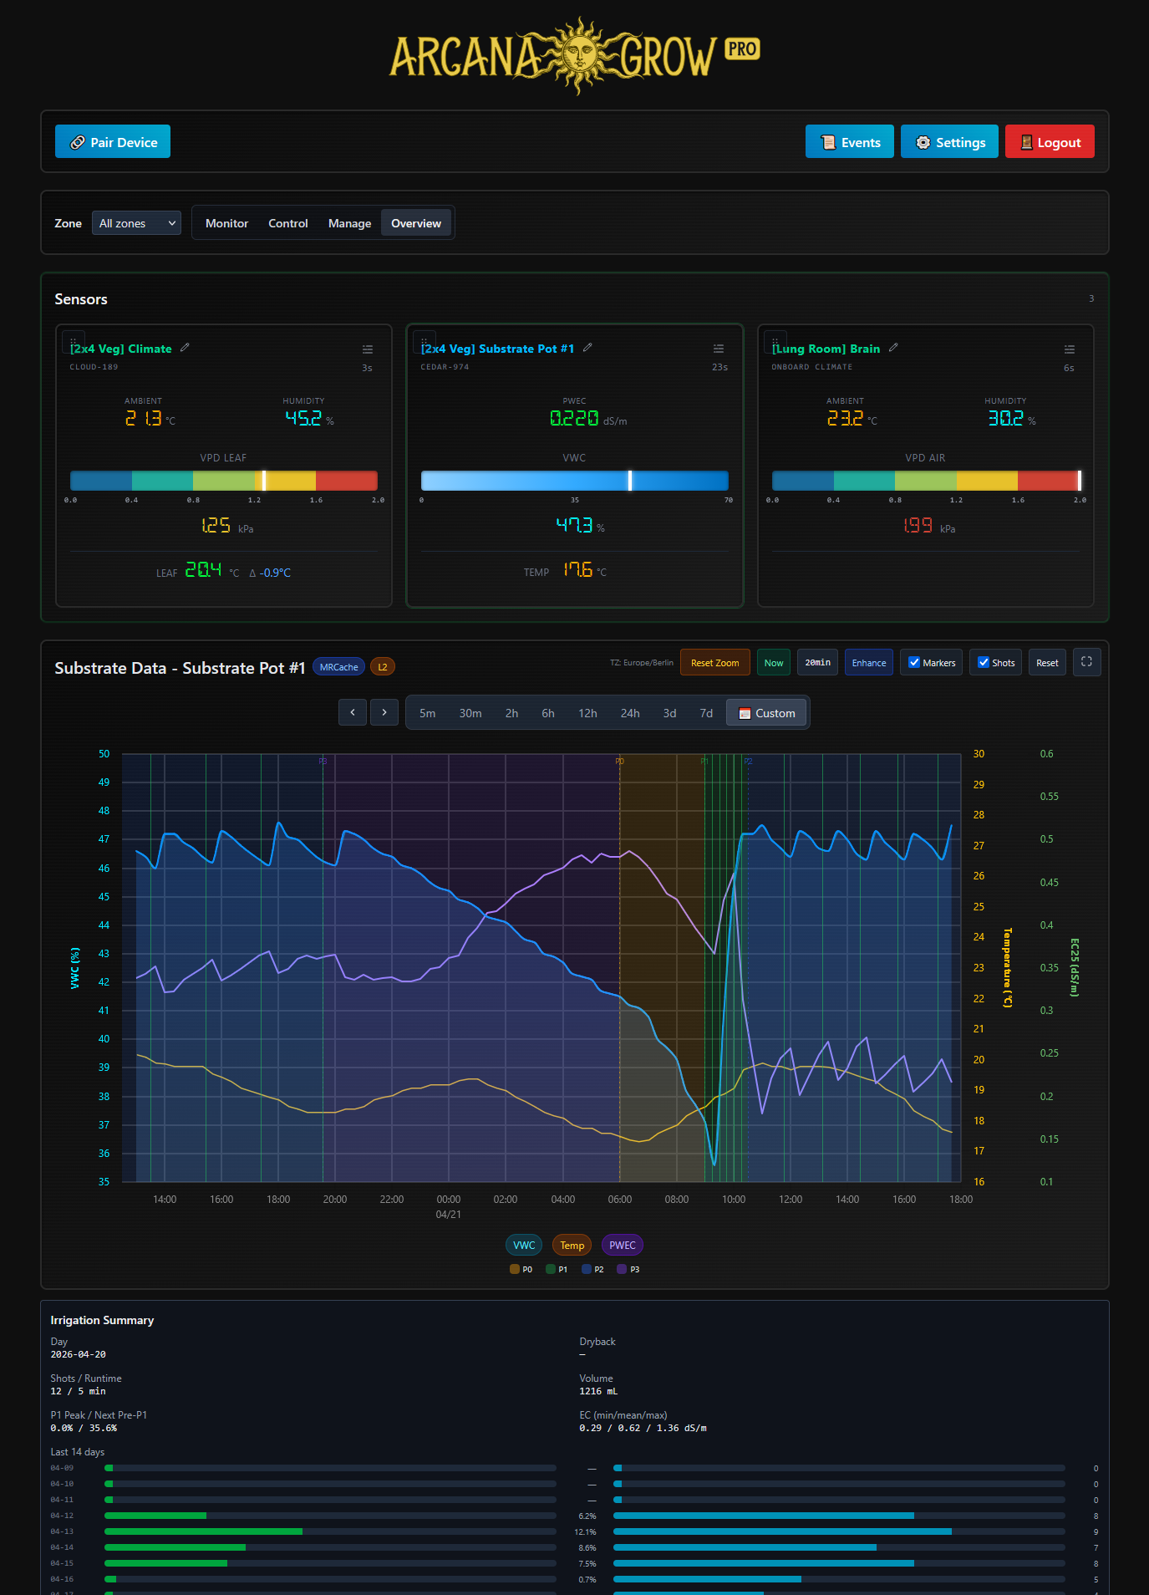Go to next time range arrow
The height and width of the screenshot is (1595, 1149).
click(384, 712)
